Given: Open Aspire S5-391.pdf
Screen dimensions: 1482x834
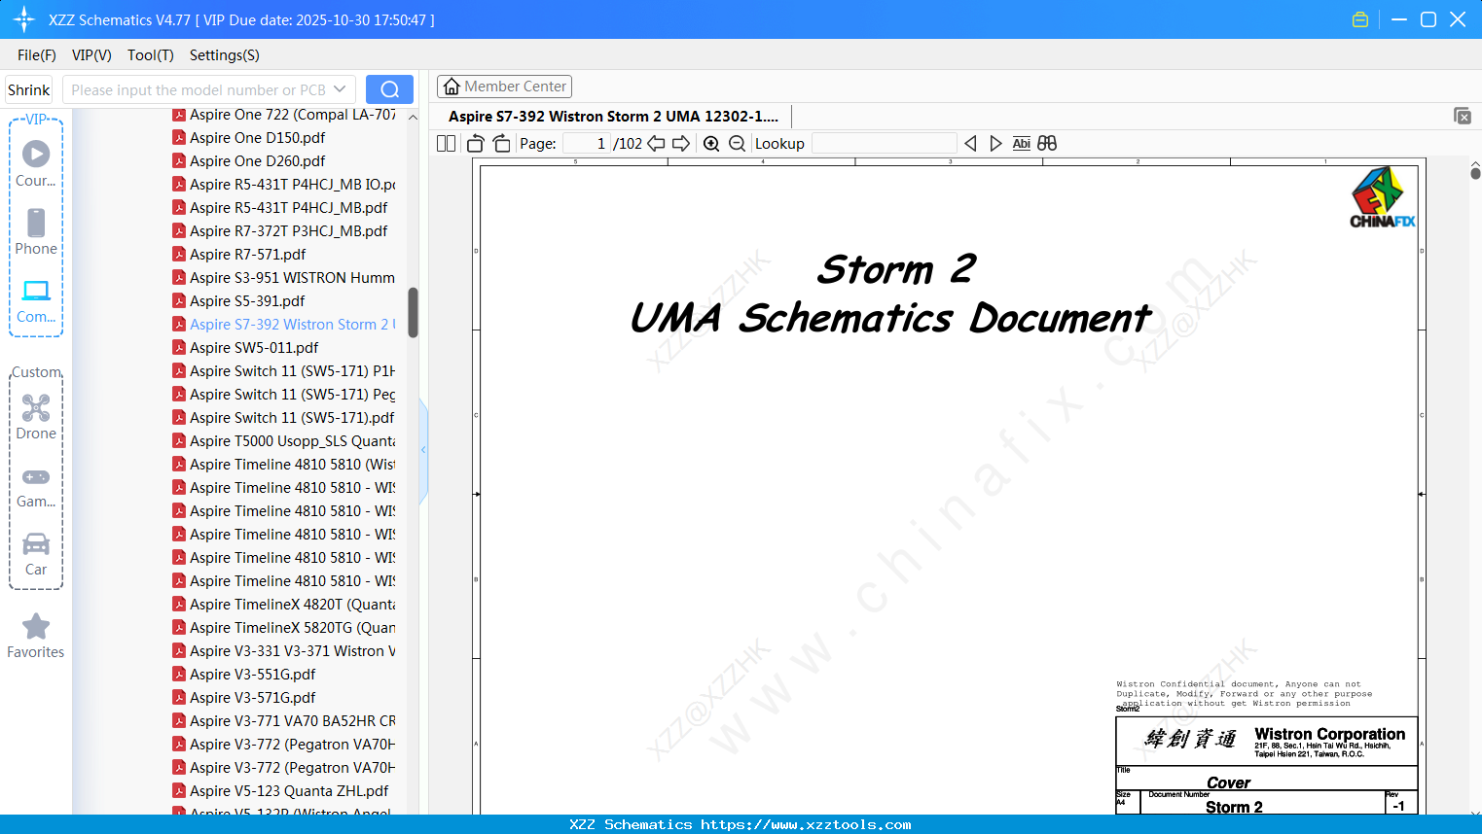Looking at the screenshot, I should 239,301.
